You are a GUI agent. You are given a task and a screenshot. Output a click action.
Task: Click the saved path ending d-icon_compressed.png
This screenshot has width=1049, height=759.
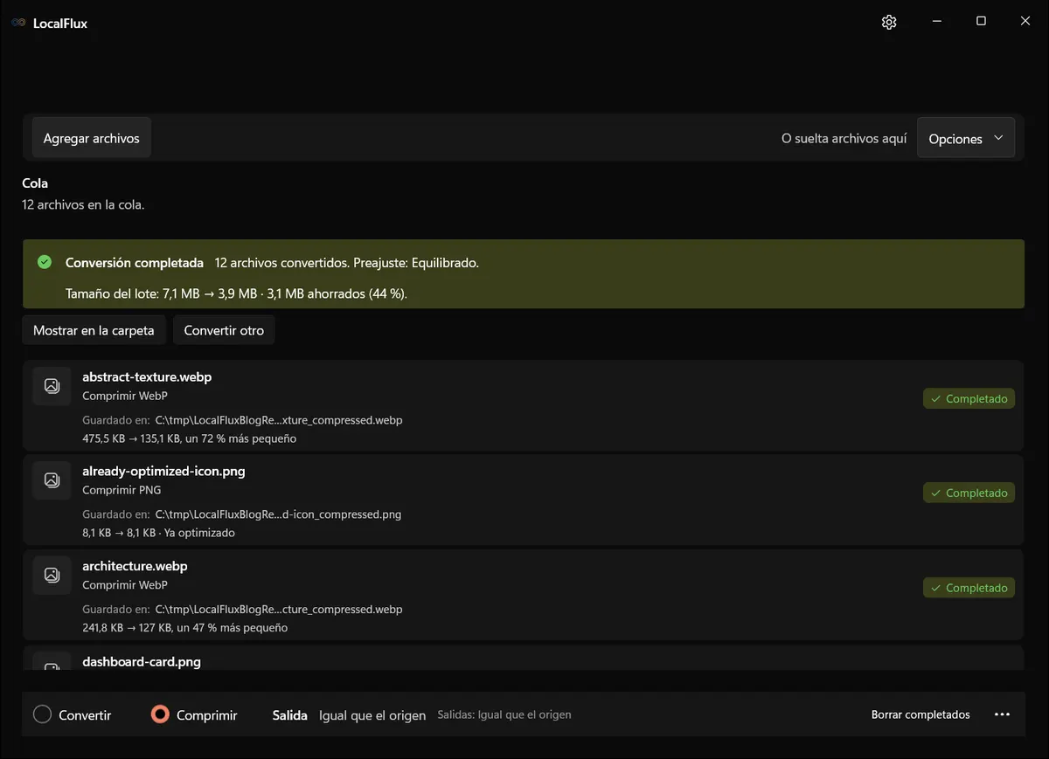[278, 514]
